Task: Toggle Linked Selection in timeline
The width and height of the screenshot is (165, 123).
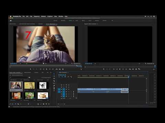Action: (65, 77)
